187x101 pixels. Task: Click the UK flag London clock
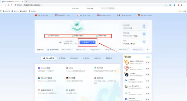(104, 15)
